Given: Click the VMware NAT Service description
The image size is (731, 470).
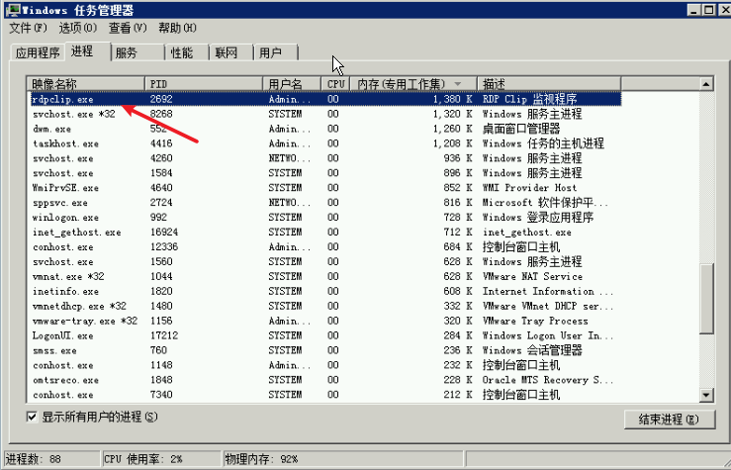Looking at the screenshot, I should (532, 276).
